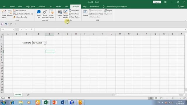The image size is (187, 105).
Task: Add a new sheet
Action: coord(28,94)
